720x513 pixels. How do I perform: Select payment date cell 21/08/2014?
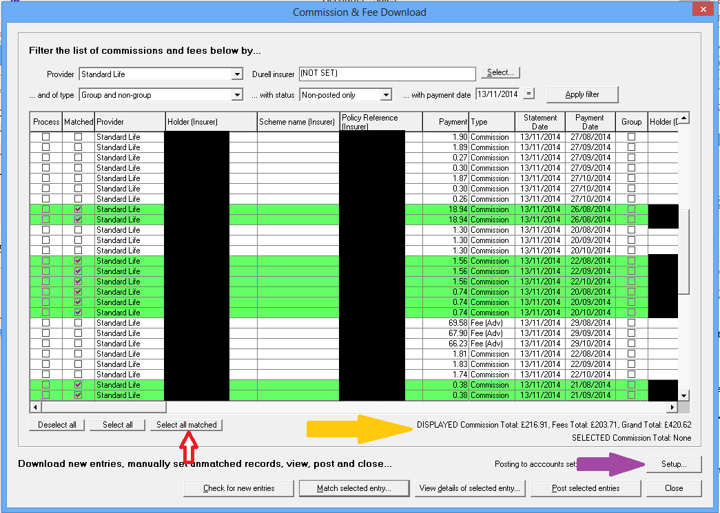coord(590,384)
